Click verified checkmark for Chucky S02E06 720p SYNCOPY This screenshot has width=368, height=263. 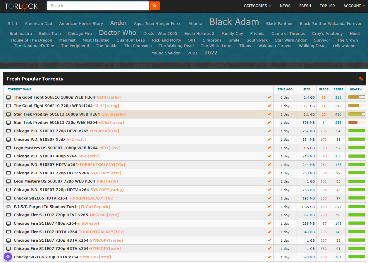pos(269,257)
